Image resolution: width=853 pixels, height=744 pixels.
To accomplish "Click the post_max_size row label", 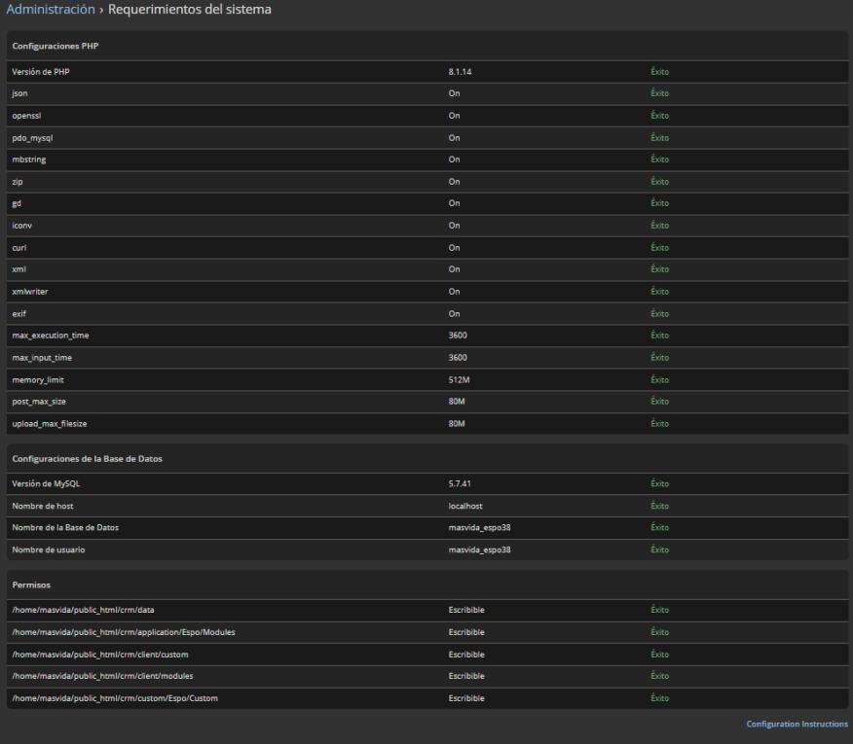I will click(x=39, y=401).
